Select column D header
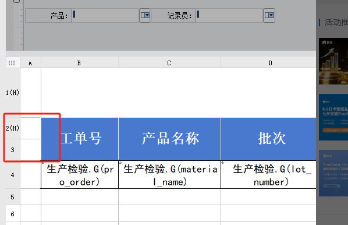This screenshot has width=348, height=225. pos(268,63)
